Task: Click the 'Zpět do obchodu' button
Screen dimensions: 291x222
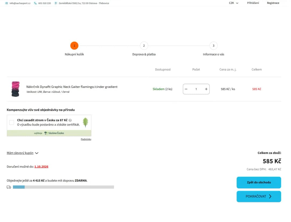Action: (x=259, y=182)
